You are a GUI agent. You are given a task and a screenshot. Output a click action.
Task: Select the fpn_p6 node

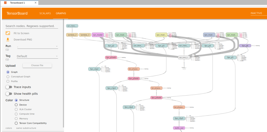coord(245,46)
